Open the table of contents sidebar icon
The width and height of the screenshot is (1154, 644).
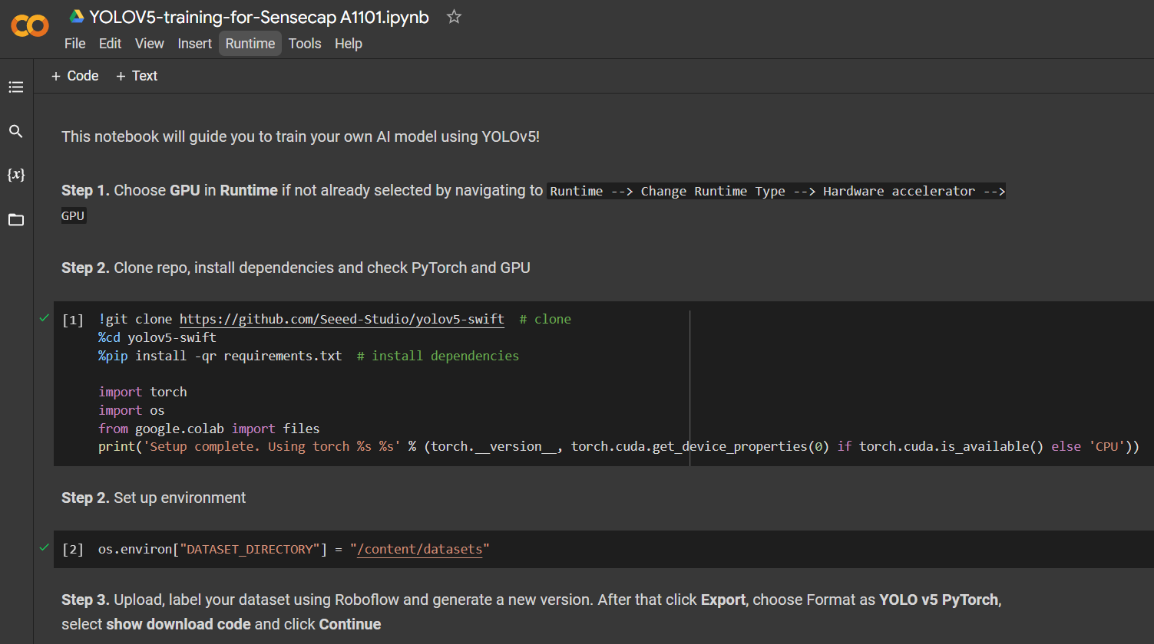coord(16,87)
